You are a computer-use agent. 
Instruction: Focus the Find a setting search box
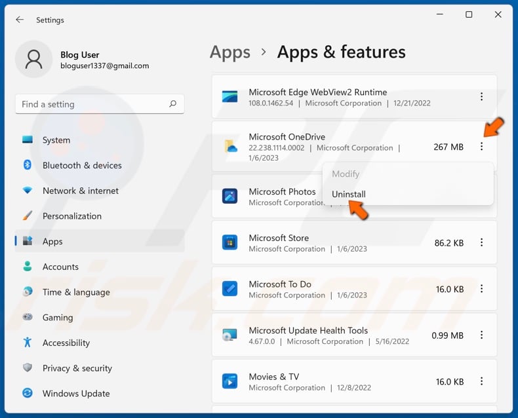100,104
